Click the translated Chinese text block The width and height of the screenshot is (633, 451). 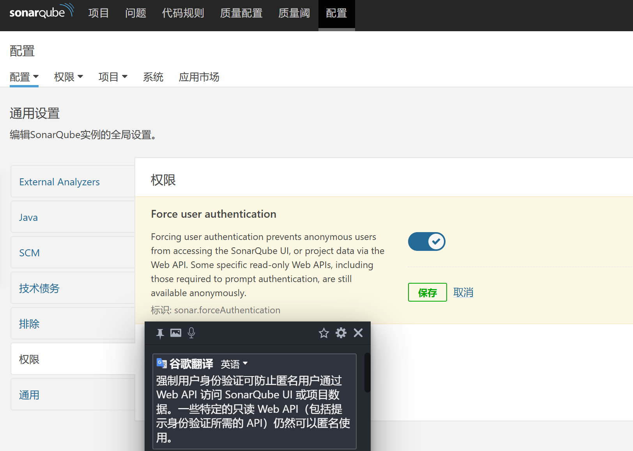(253, 409)
